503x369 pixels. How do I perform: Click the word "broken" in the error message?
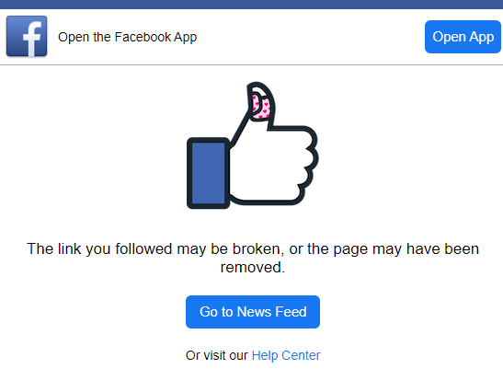point(257,248)
